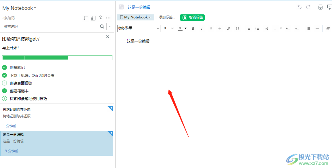Redo the last edit

(308, 7)
